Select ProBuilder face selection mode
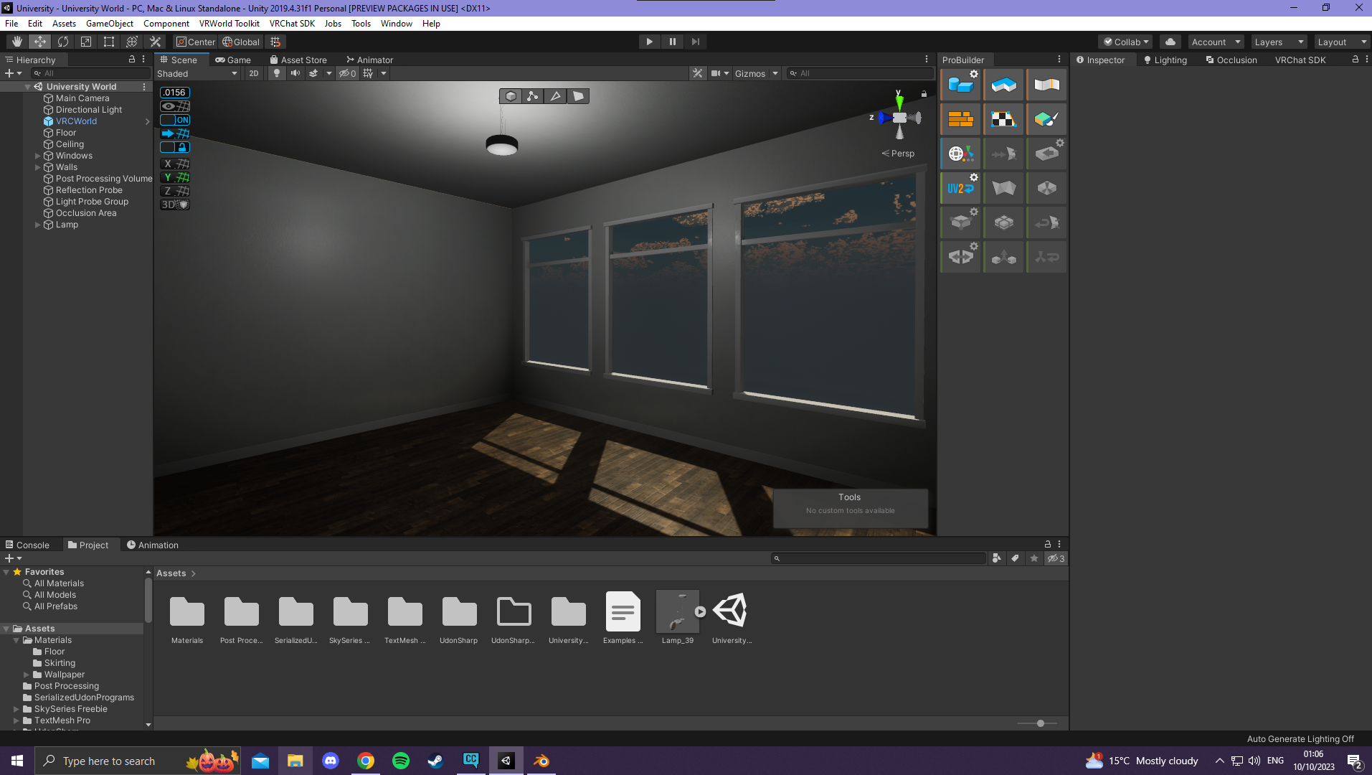 (578, 96)
